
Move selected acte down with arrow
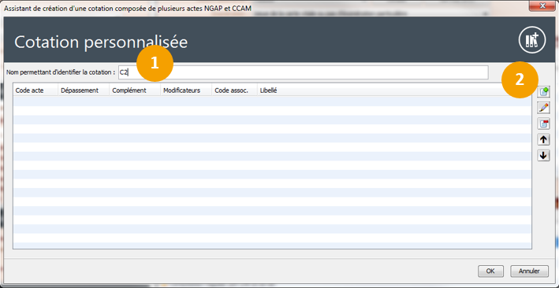pos(543,156)
